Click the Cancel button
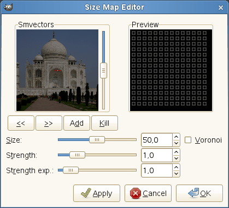The width and height of the screenshot is (229, 208). pyautogui.click(x=148, y=193)
